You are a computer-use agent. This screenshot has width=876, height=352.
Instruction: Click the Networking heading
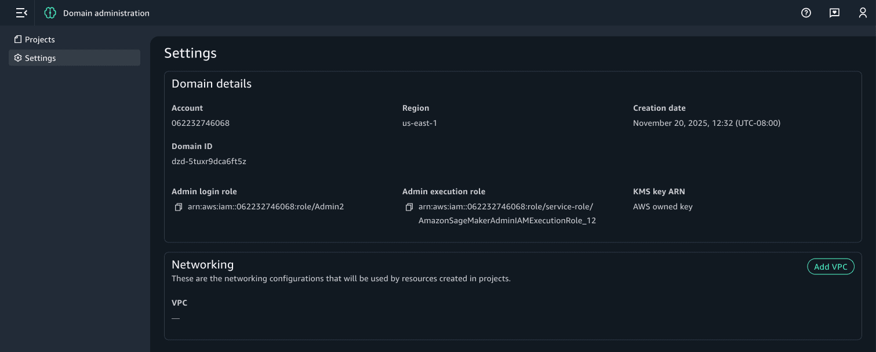(202, 264)
